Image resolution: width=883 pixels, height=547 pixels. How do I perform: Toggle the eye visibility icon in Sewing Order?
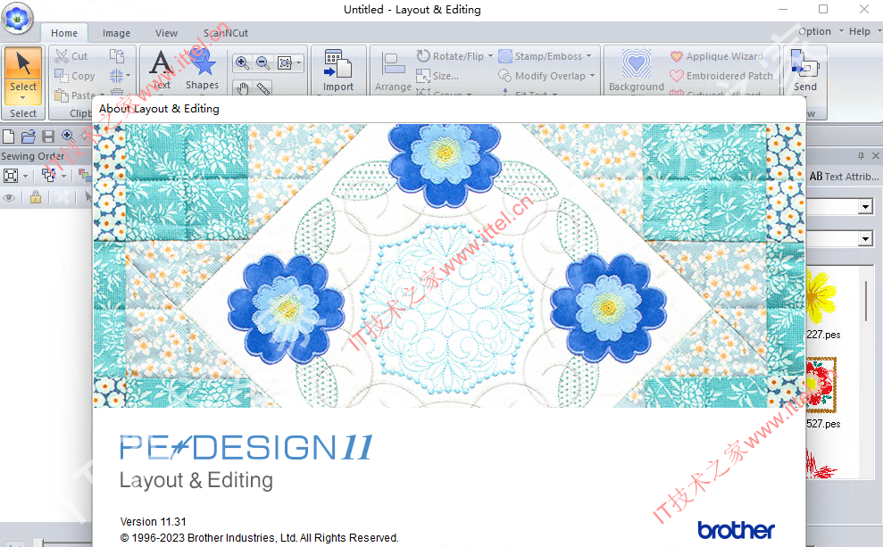9,197
